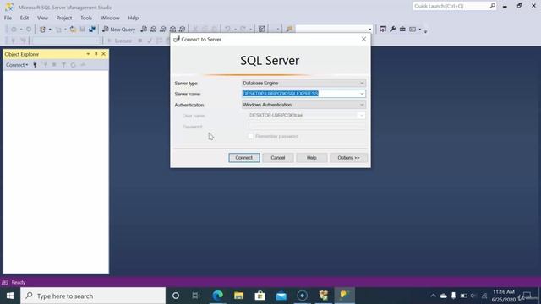The image size is (541, 304).
Task: Click Connect button in the dialog
Action: click(x=244, y=158)
